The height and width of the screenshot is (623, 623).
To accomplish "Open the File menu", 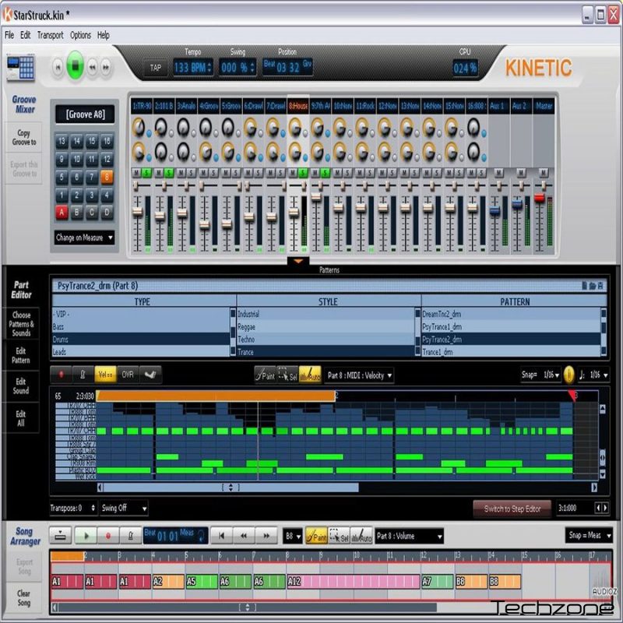I will tap(9, 35).
